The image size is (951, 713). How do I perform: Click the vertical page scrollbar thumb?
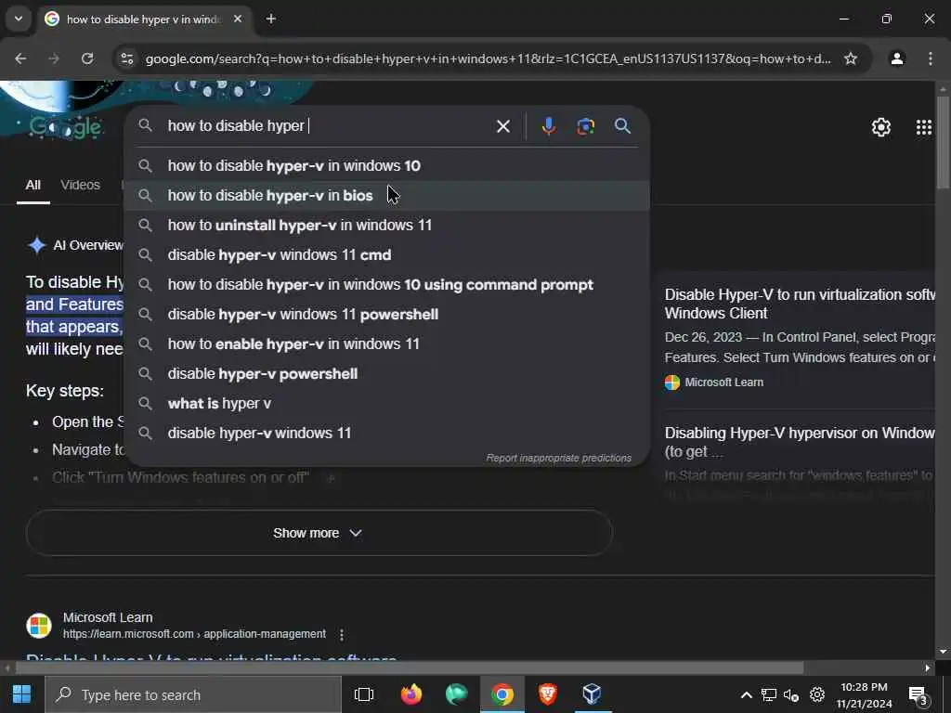point(943,142)
